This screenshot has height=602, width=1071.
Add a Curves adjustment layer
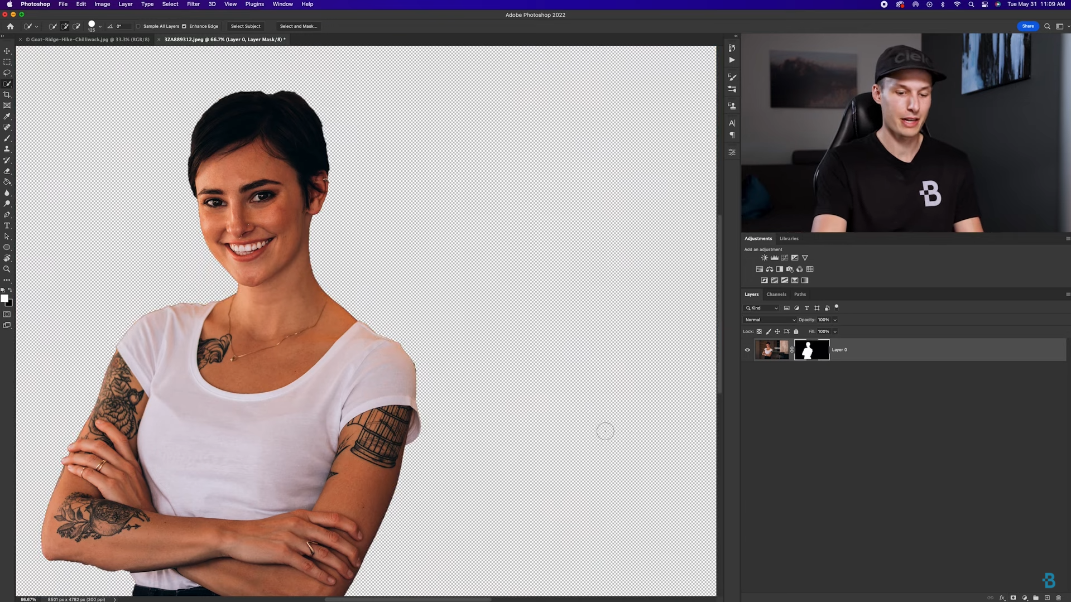[785, 257]
